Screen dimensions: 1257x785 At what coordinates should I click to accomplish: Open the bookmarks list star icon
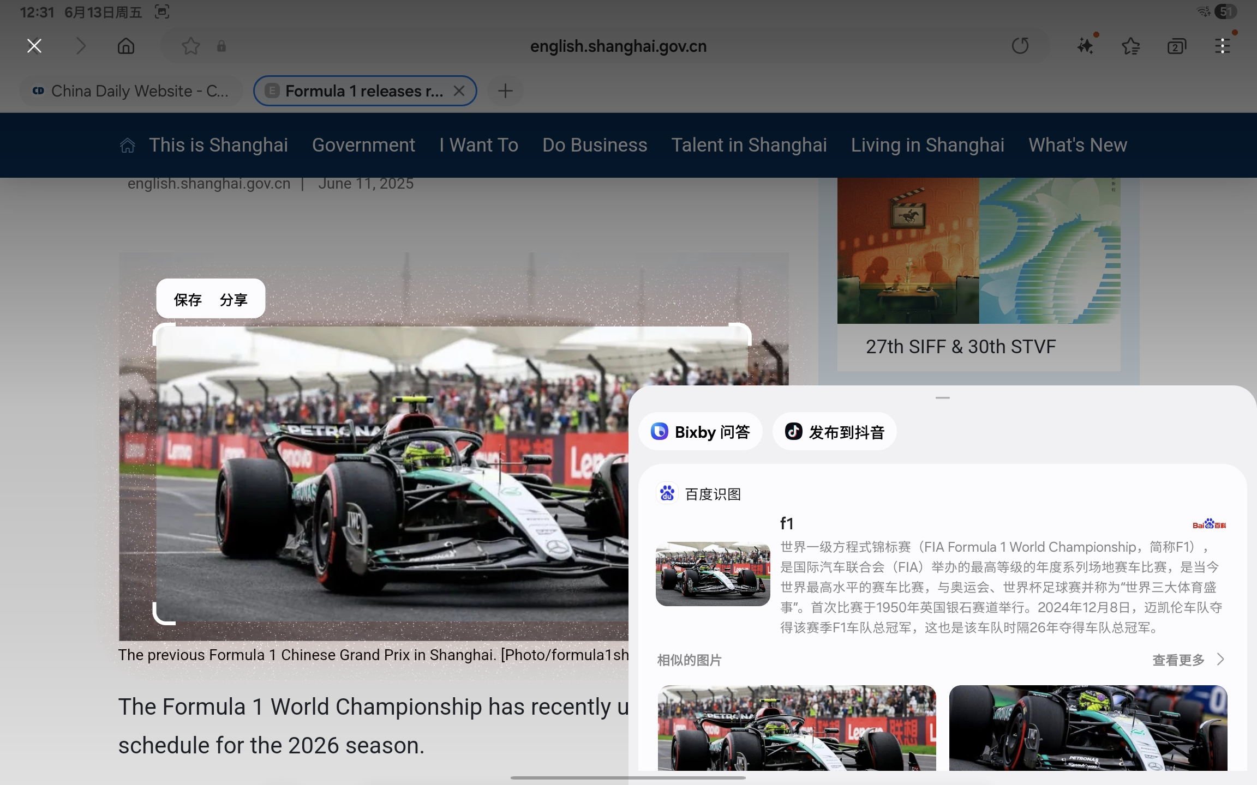(x=1131, y=46)
